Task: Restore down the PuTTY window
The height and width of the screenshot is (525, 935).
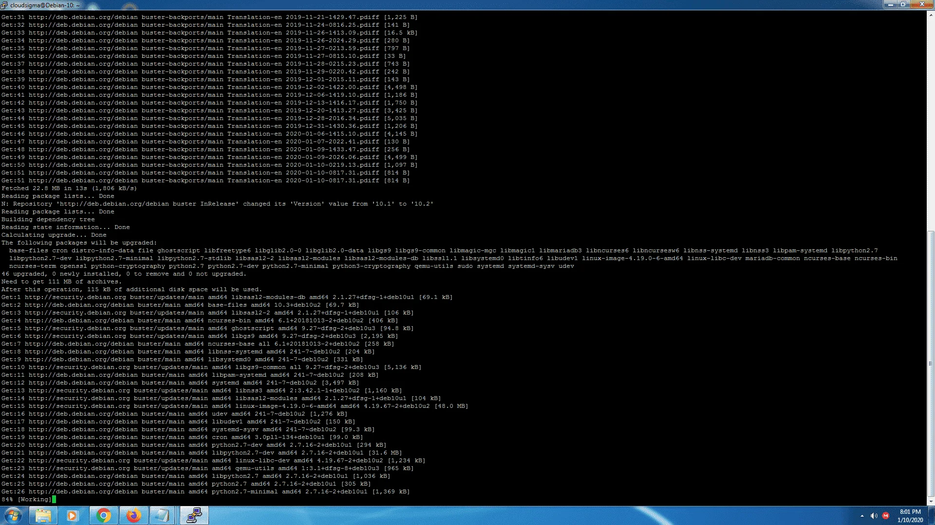Action: (x=903, y=4)
